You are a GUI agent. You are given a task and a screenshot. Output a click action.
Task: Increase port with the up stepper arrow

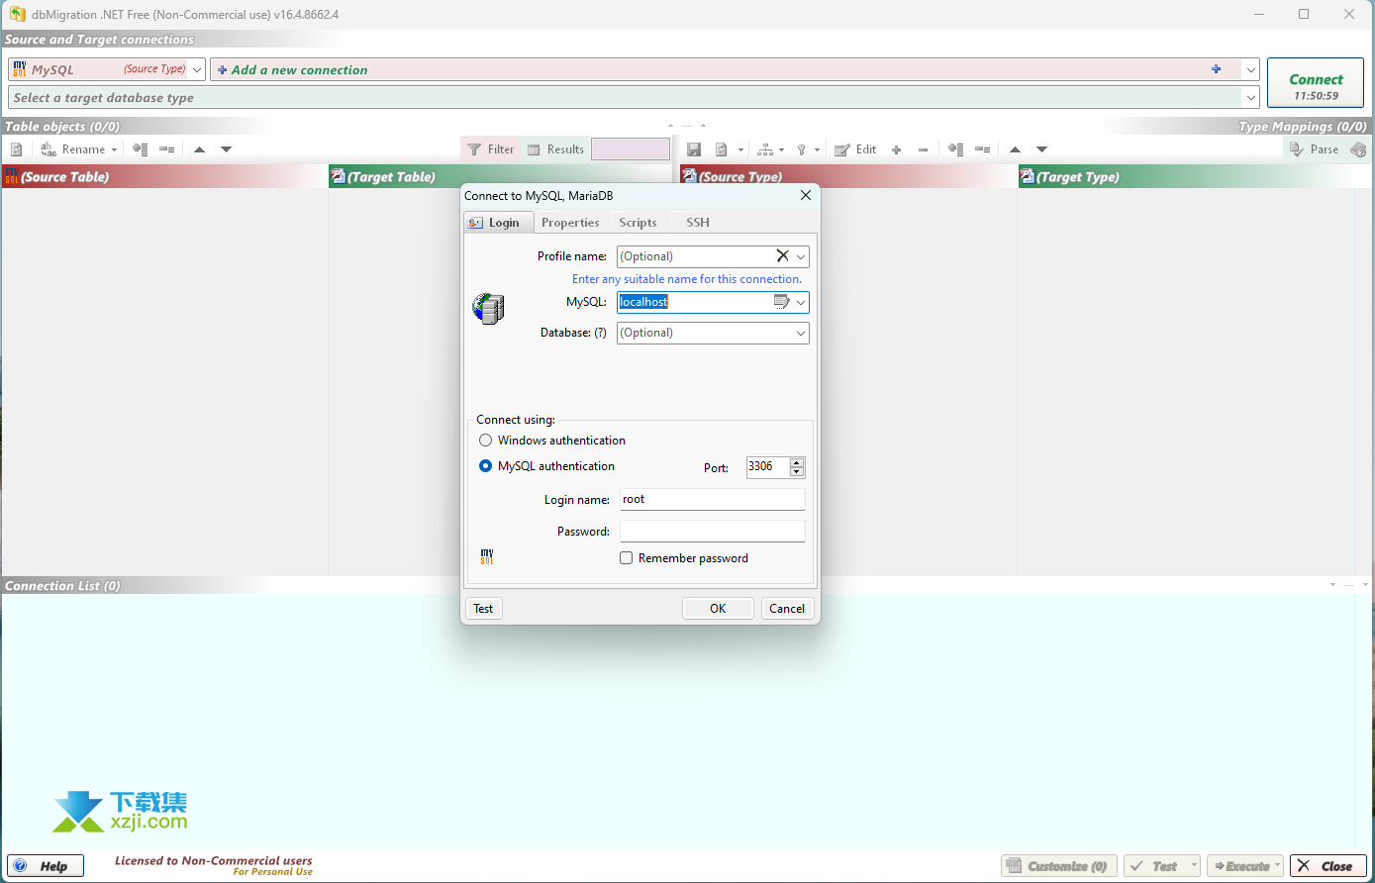point(797,462)
